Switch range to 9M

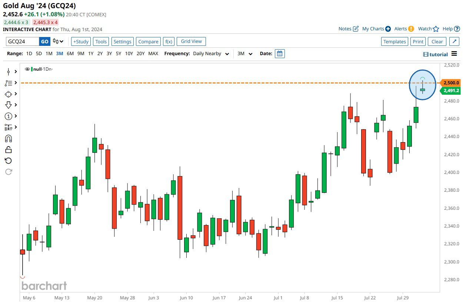point(81,54)
